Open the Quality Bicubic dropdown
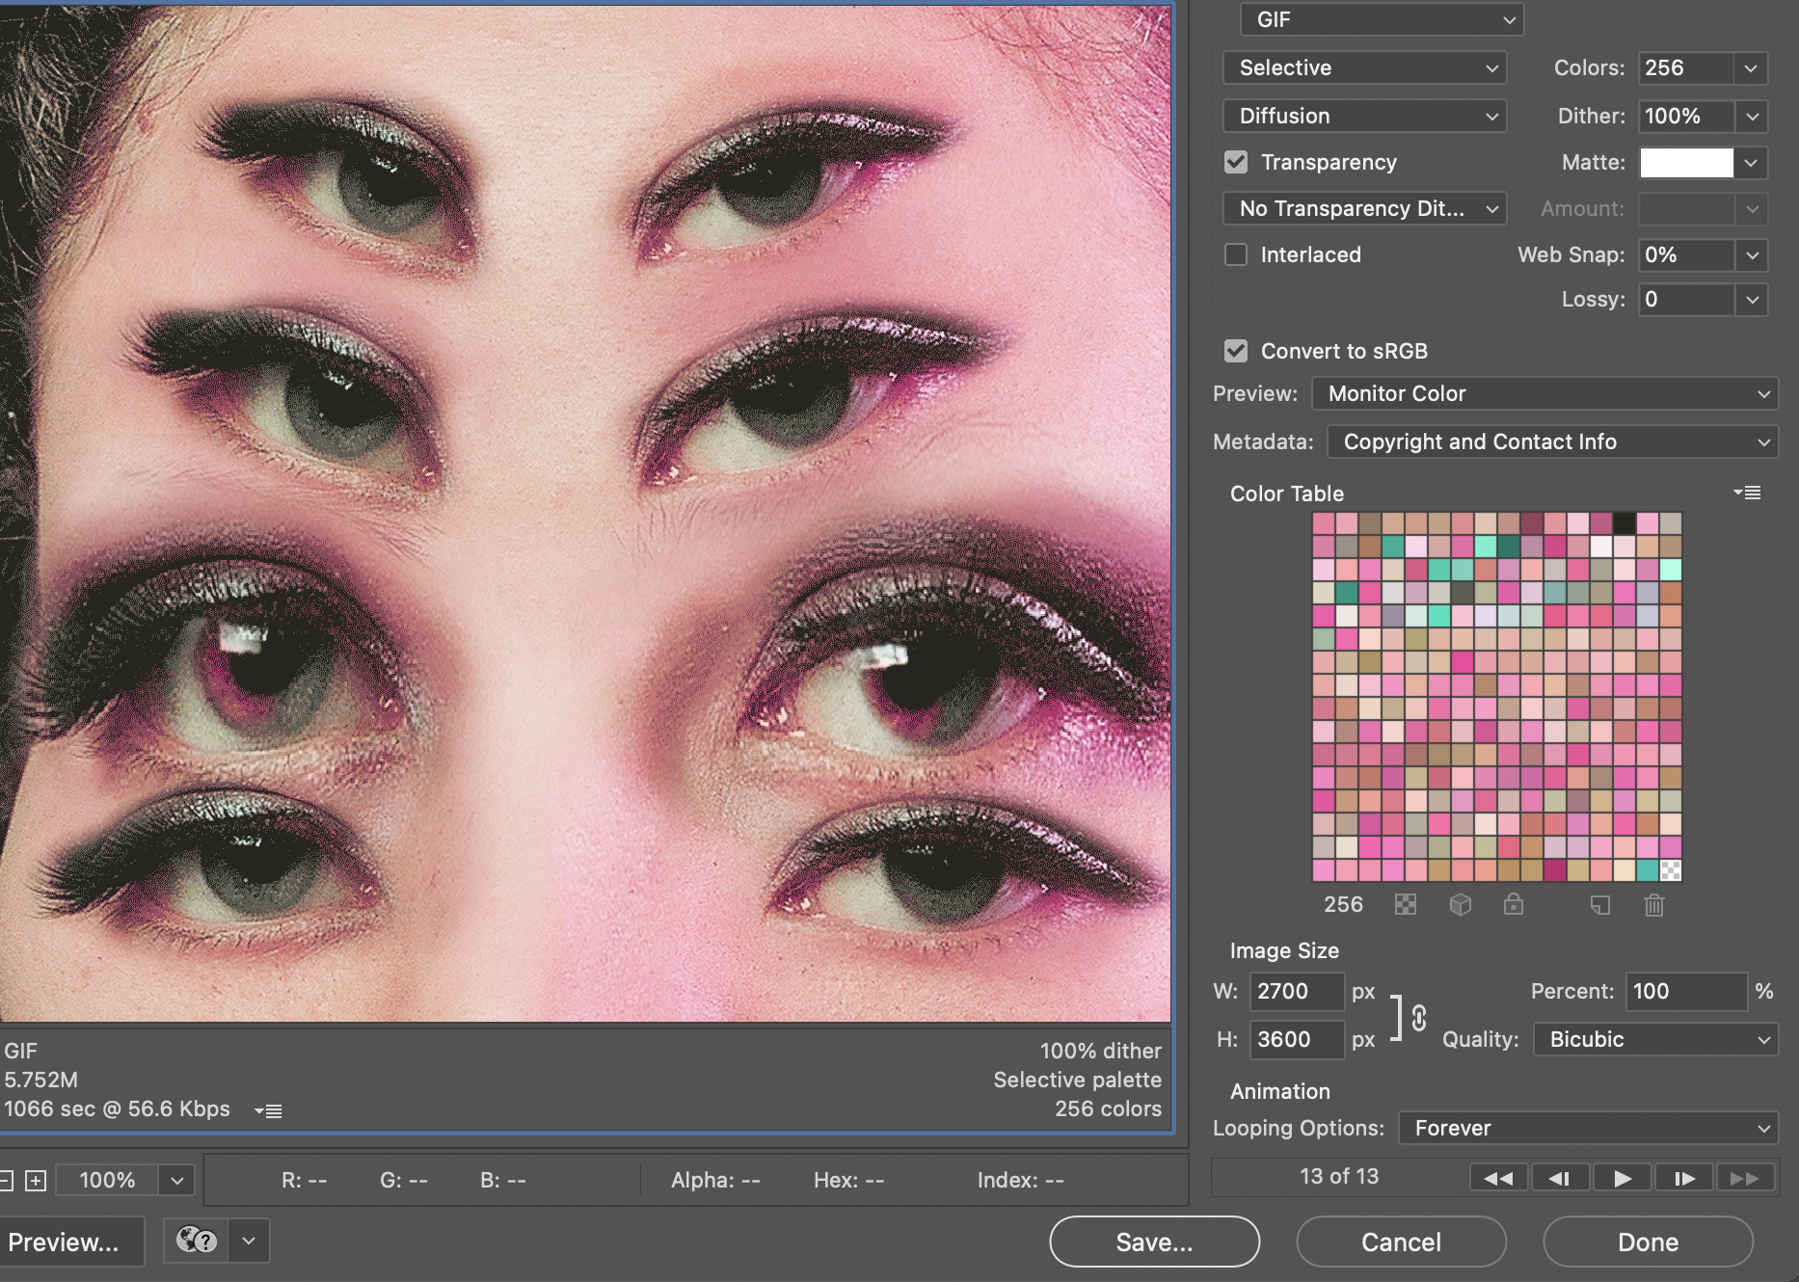Image resolution: width=1799 pixels, height=1282 pixels. [x=1656, y=1039]
